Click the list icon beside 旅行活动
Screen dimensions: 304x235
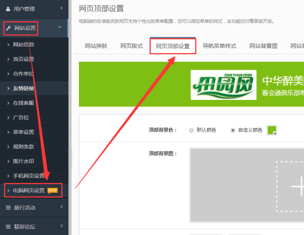8,208
